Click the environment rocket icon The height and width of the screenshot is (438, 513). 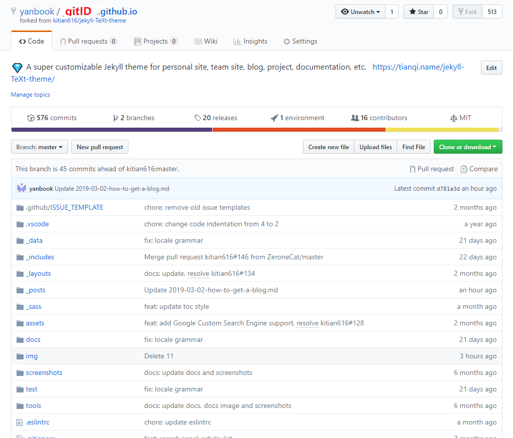[274, 118]
